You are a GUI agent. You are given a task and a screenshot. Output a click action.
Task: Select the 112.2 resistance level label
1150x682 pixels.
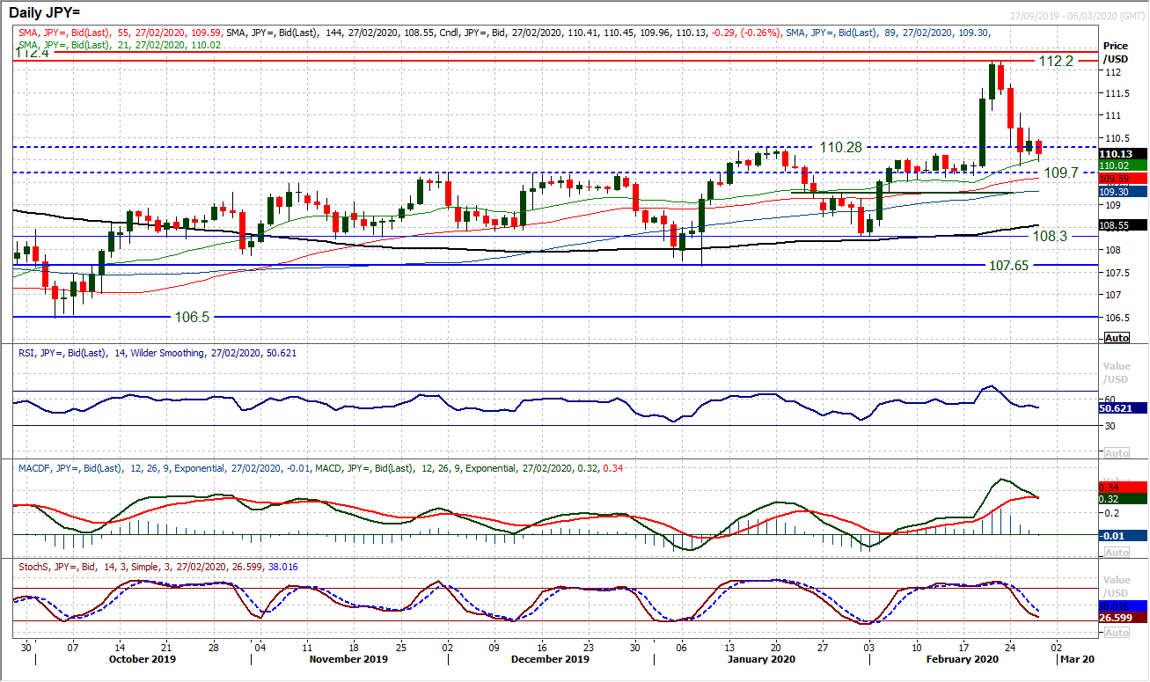[1055, 62]
